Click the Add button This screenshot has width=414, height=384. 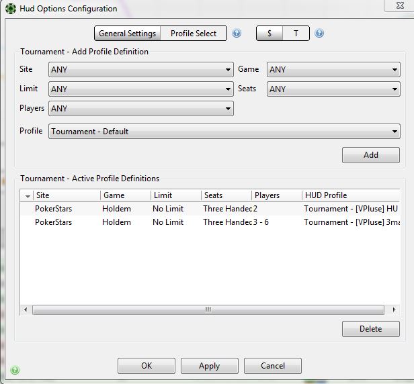click(x=371, y=155)
